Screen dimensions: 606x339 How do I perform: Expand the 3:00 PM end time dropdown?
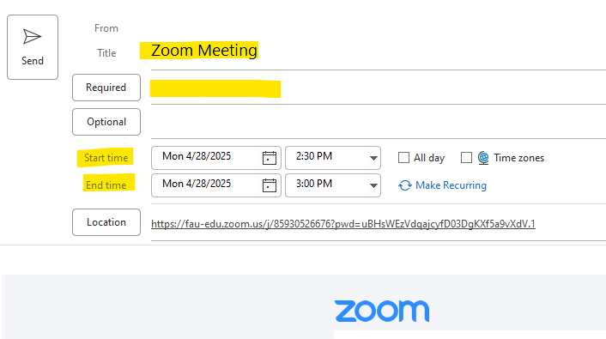coord(373,185)
